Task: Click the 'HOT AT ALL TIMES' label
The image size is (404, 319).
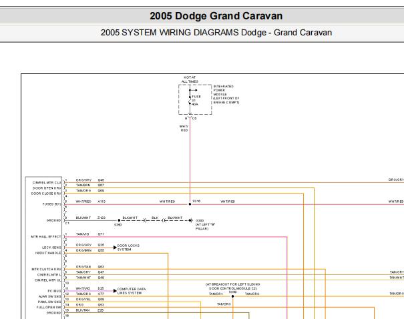Action: [x=190, y=79]
